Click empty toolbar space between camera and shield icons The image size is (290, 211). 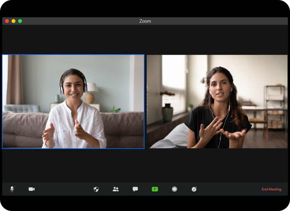[x=64, y=189]
